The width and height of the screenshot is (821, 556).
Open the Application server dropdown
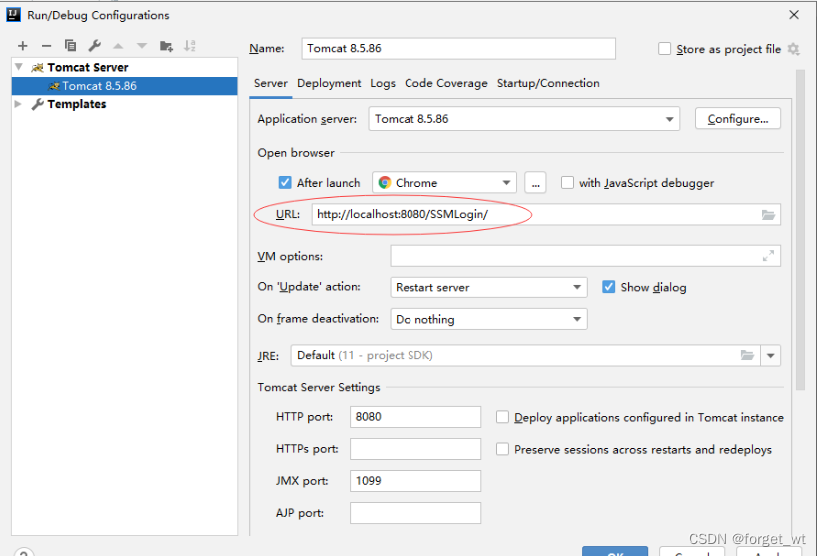[523, 119]
